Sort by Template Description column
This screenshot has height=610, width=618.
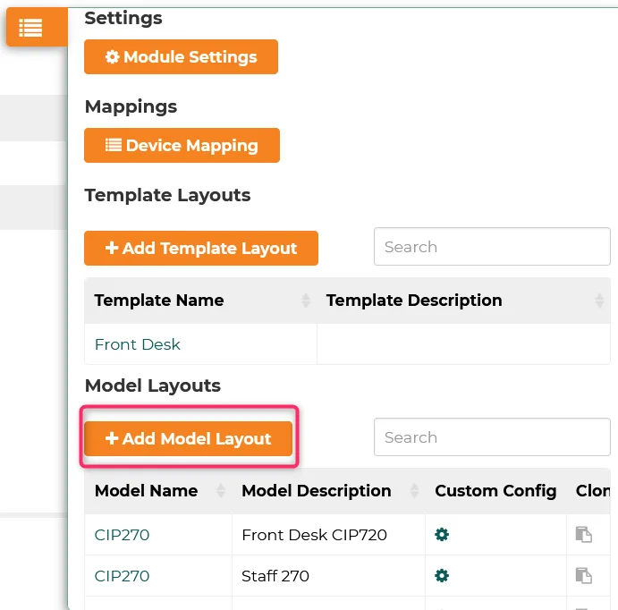pos(463,301)
